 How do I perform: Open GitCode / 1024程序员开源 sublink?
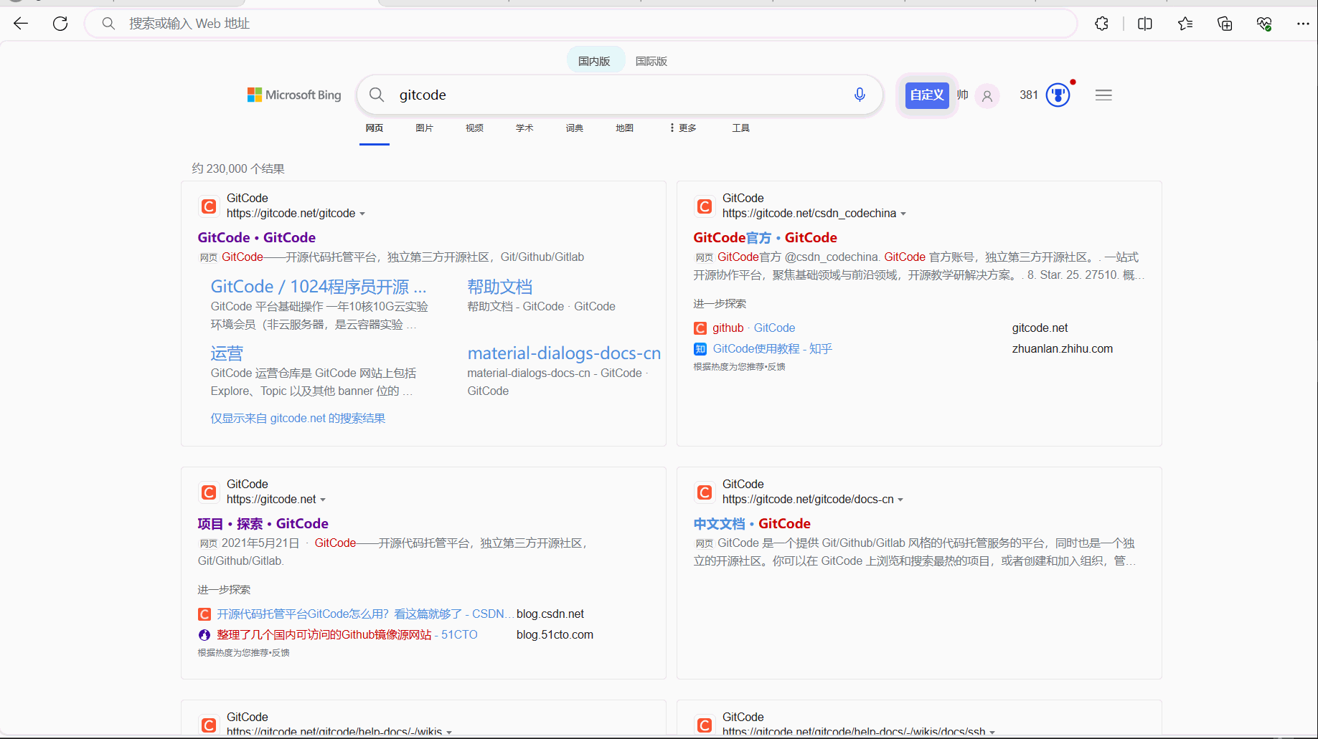319,287
